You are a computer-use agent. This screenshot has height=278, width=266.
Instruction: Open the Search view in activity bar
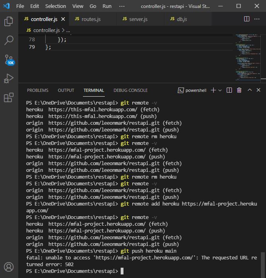(x=8, y=40)
